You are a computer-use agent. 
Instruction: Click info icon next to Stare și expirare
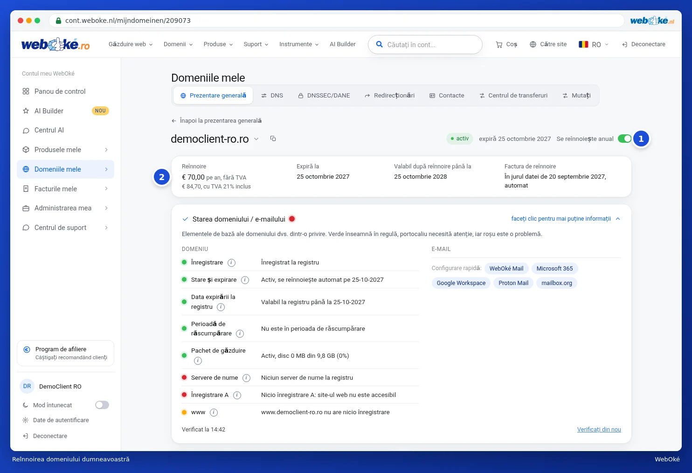point(245,280)
